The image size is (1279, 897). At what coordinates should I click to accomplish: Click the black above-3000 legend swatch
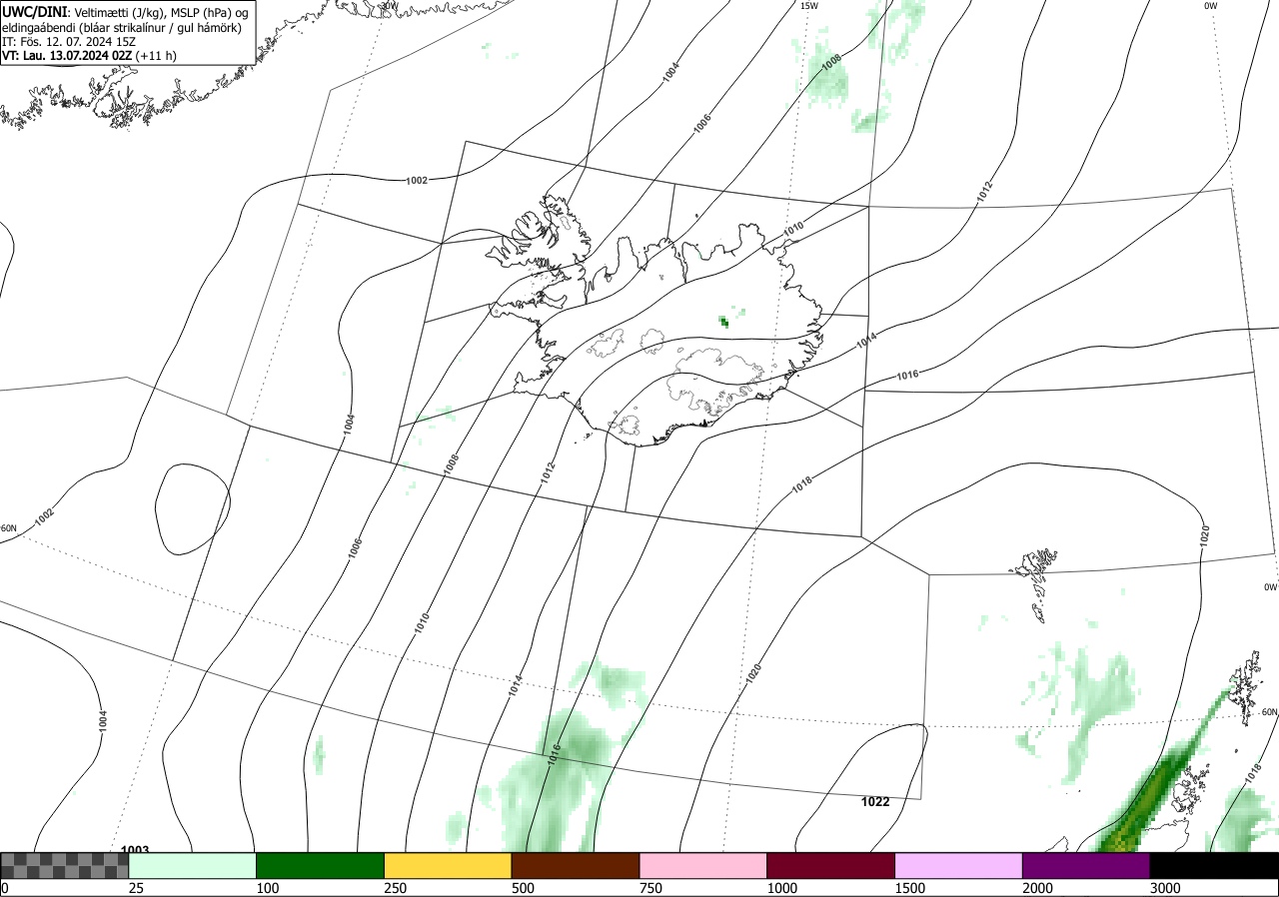pyautogui.click(x=1214, y=865)
